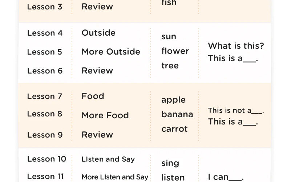Select the Outside lesson title
Image resolution: width=287 pixels, height=182 pixels.
tap(98, 33)
